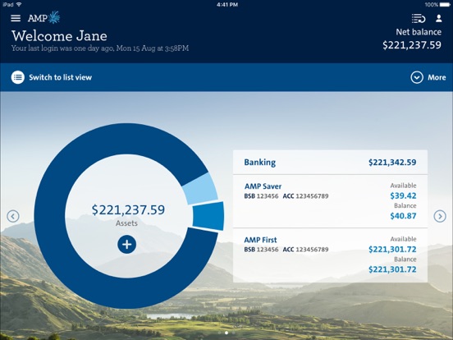
Task: Click the last login message text
Action: click(x=100, y=48)
